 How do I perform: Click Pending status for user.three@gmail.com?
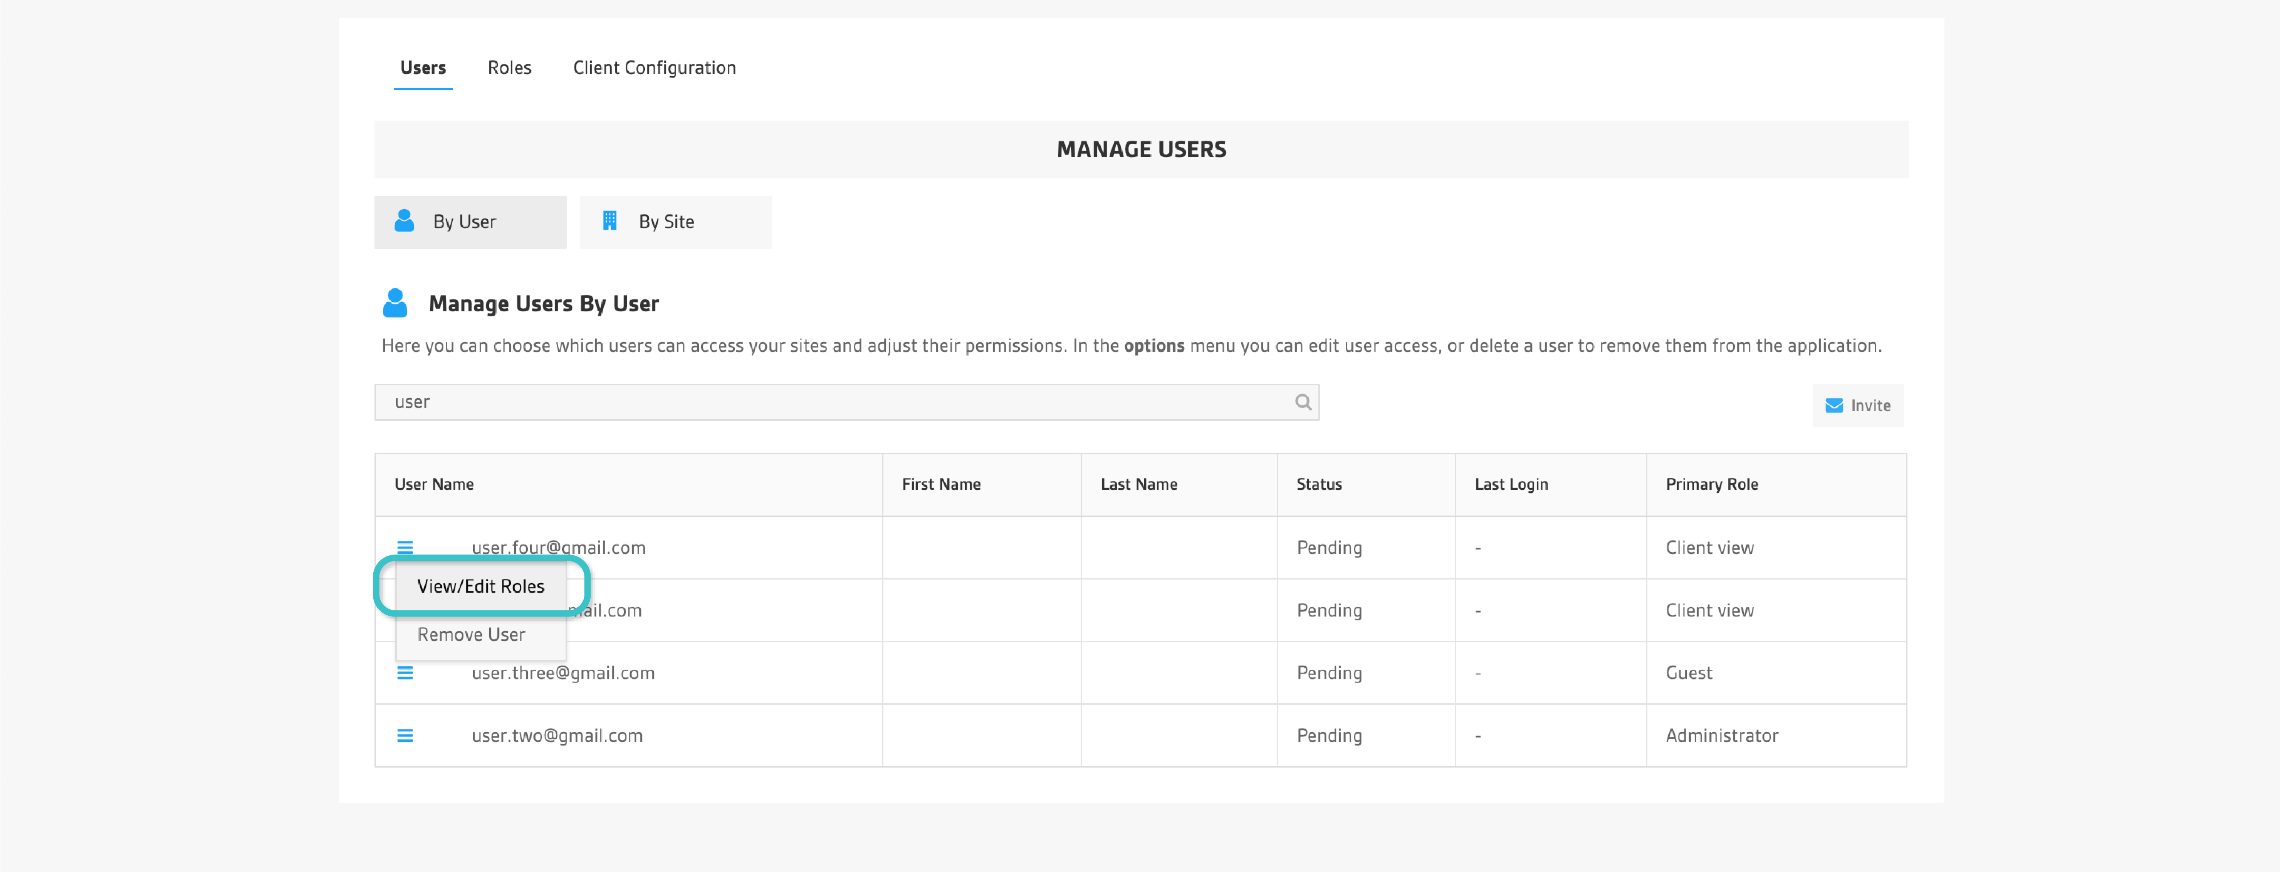click(x=1330, y=673)
